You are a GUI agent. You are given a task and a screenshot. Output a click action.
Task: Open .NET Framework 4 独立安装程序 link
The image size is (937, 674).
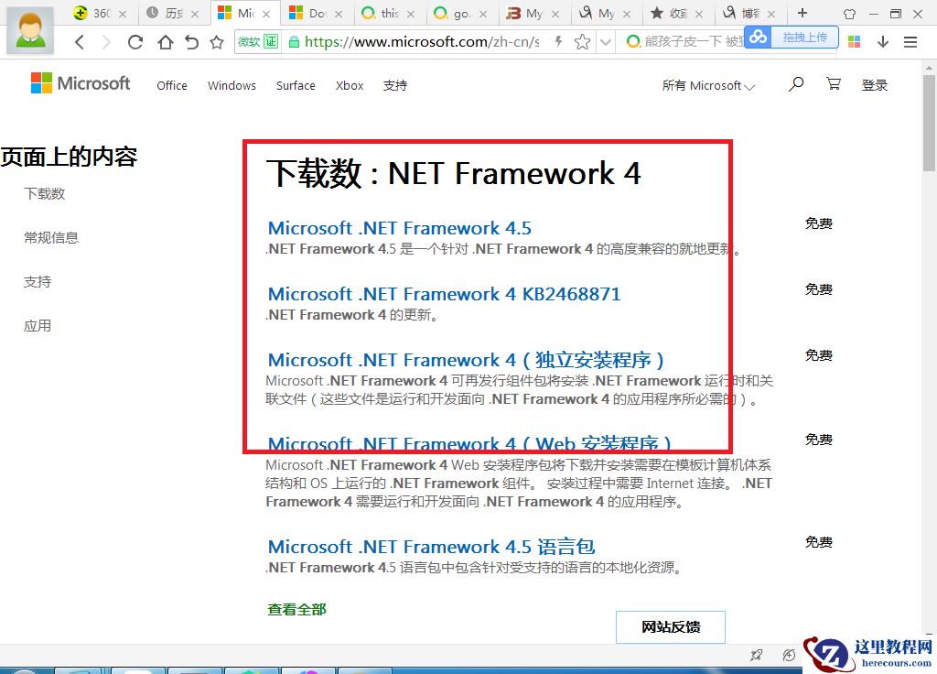coord(466,360)
